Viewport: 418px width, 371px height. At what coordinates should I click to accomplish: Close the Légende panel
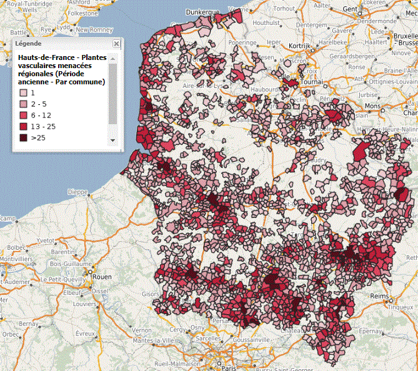[x=116, y=44]
